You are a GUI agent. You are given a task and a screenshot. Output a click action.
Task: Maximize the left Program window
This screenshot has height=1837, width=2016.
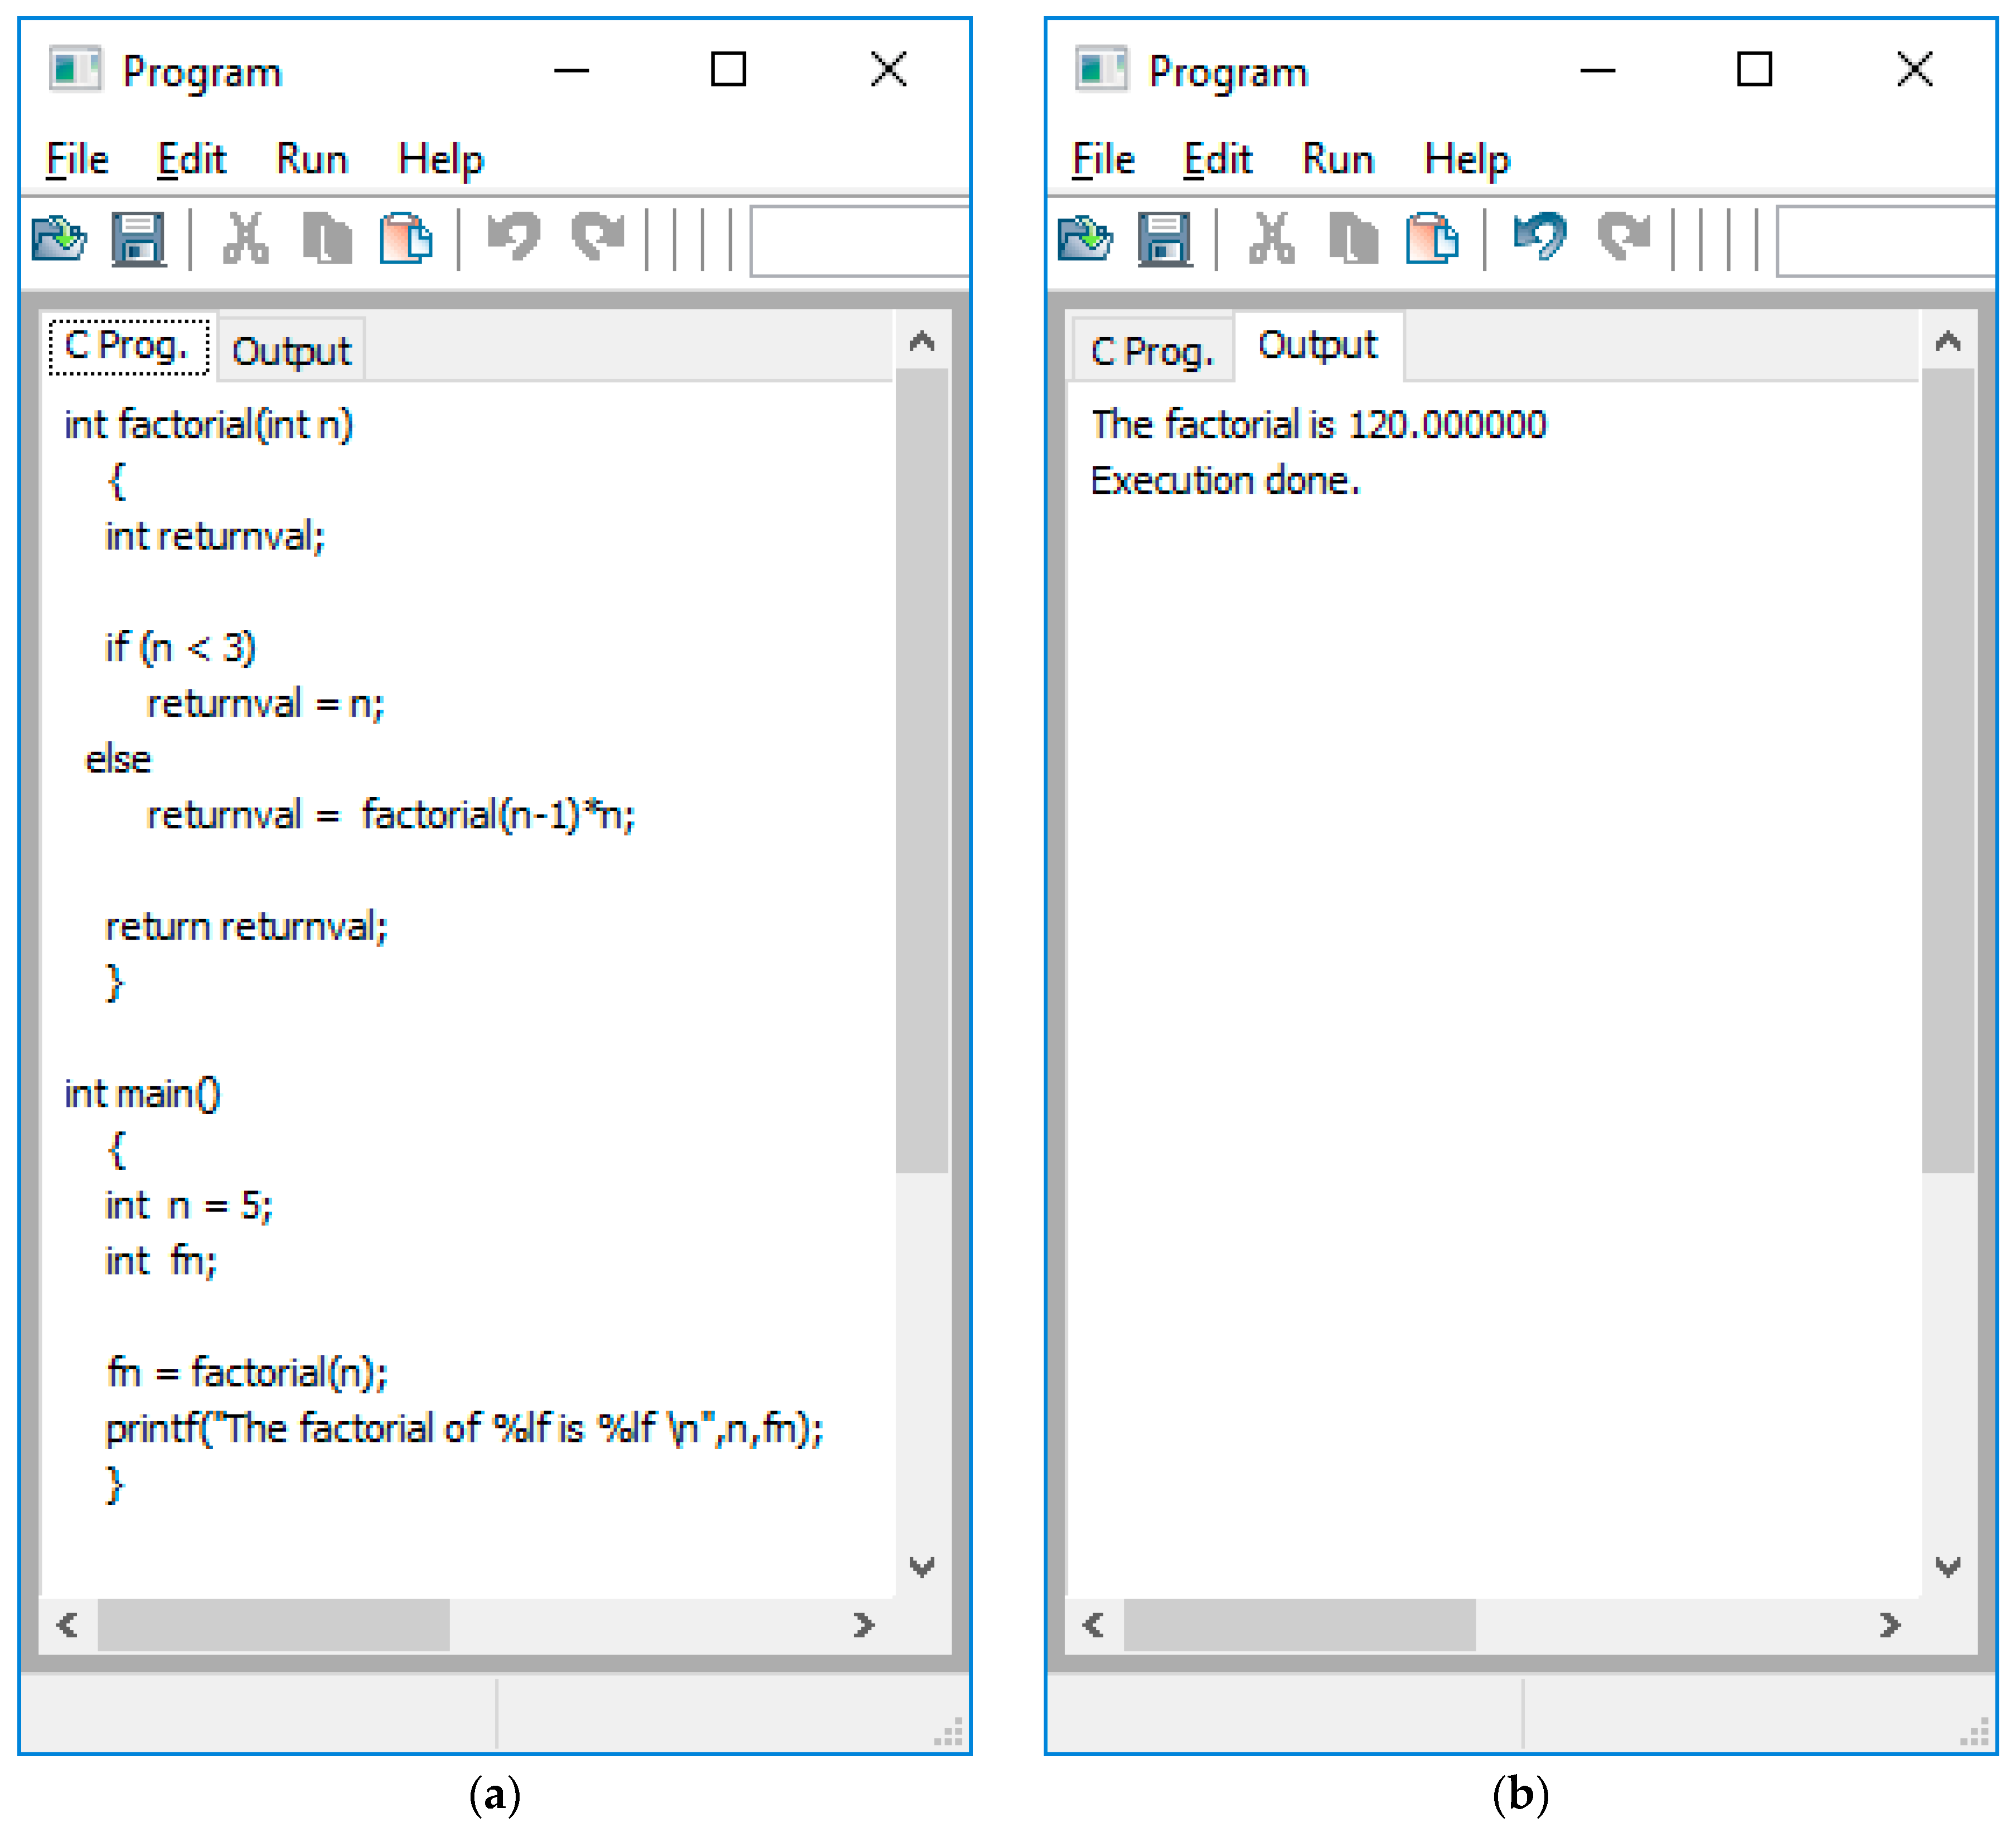728,69
